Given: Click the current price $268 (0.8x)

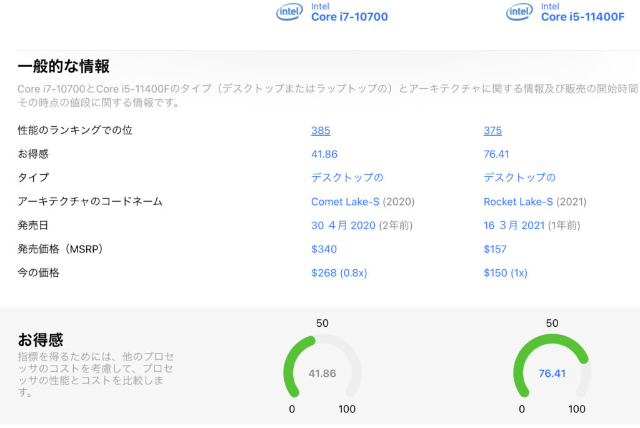Looking at the screenshot, I should point(339,272).
